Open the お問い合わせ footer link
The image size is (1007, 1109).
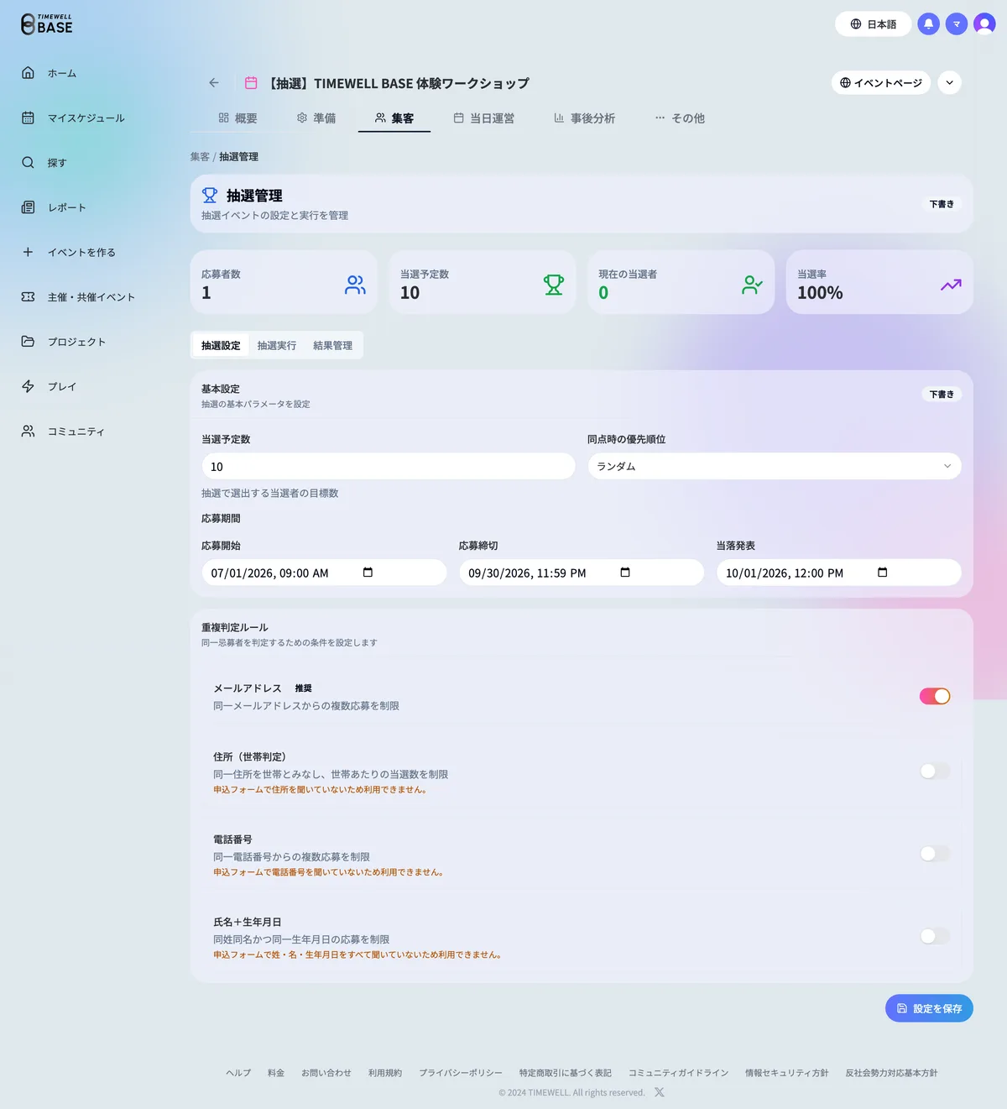326,1073
